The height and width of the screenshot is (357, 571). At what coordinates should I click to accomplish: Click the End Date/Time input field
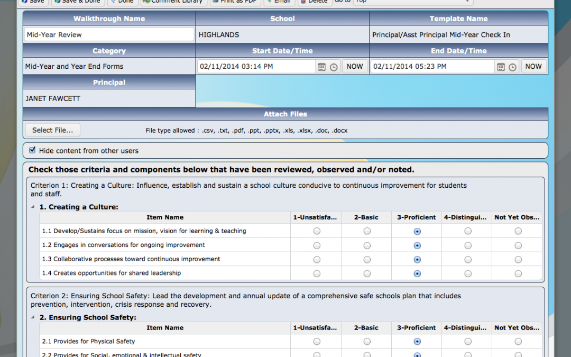point(432,66)
